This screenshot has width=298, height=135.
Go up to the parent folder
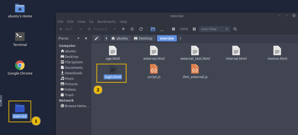pyautogui.click(x=123, y=29)
